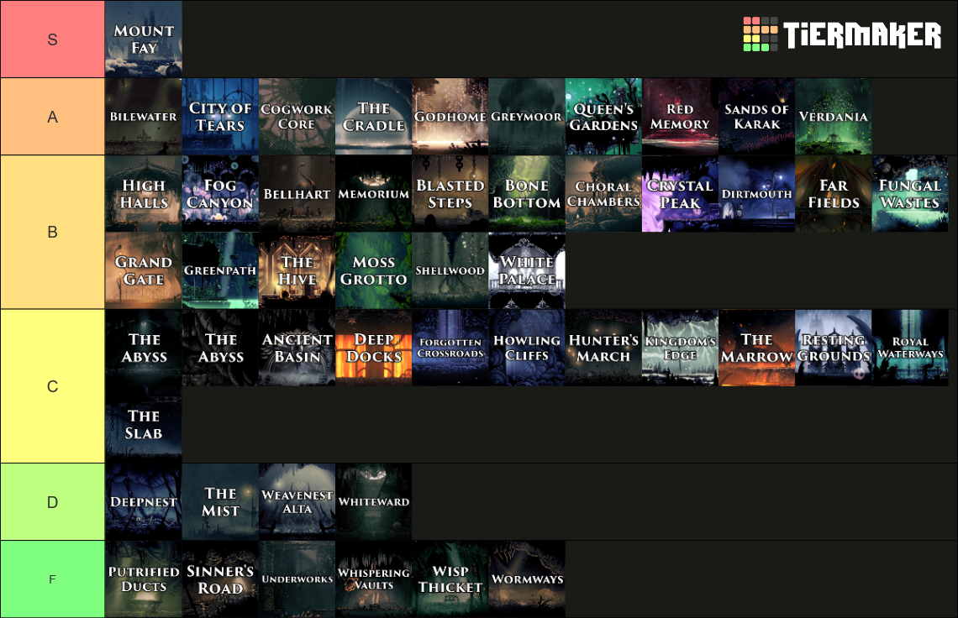This screenshot has height=618, width=958.
Task: Select The Marrow tile
Action: [x=757, y=348]
